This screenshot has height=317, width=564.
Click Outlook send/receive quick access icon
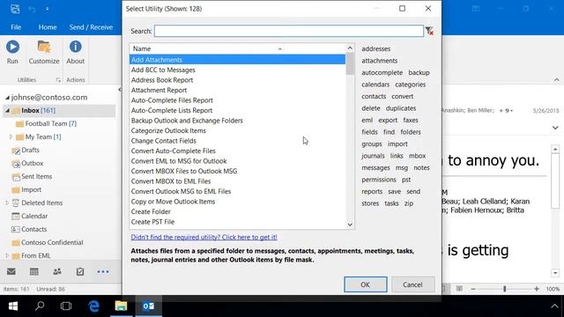tap(15, 9)
